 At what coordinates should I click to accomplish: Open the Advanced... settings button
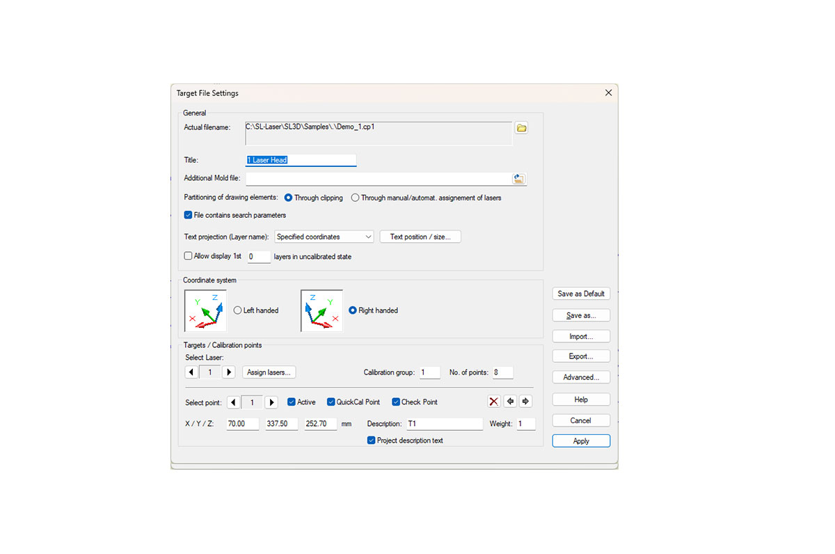pyautogui.click(x=581, y=377)
